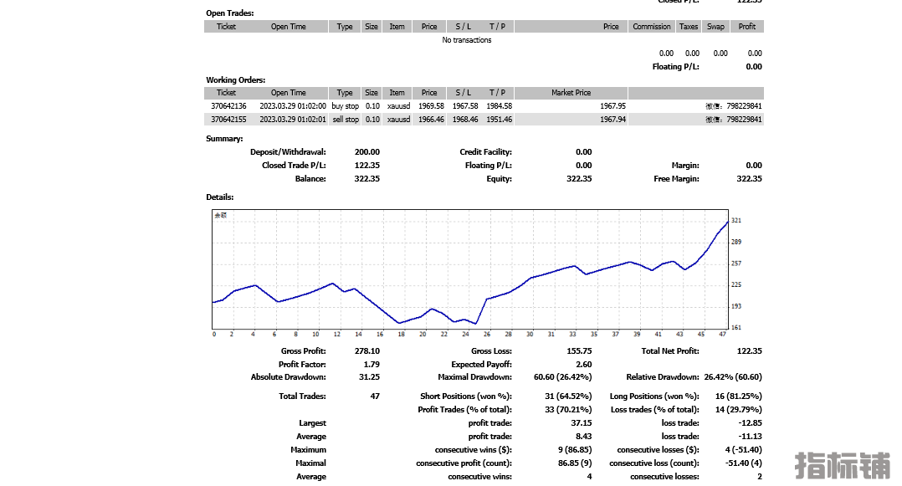
Task: Select market price 1967.95
Action: (612, 106)
